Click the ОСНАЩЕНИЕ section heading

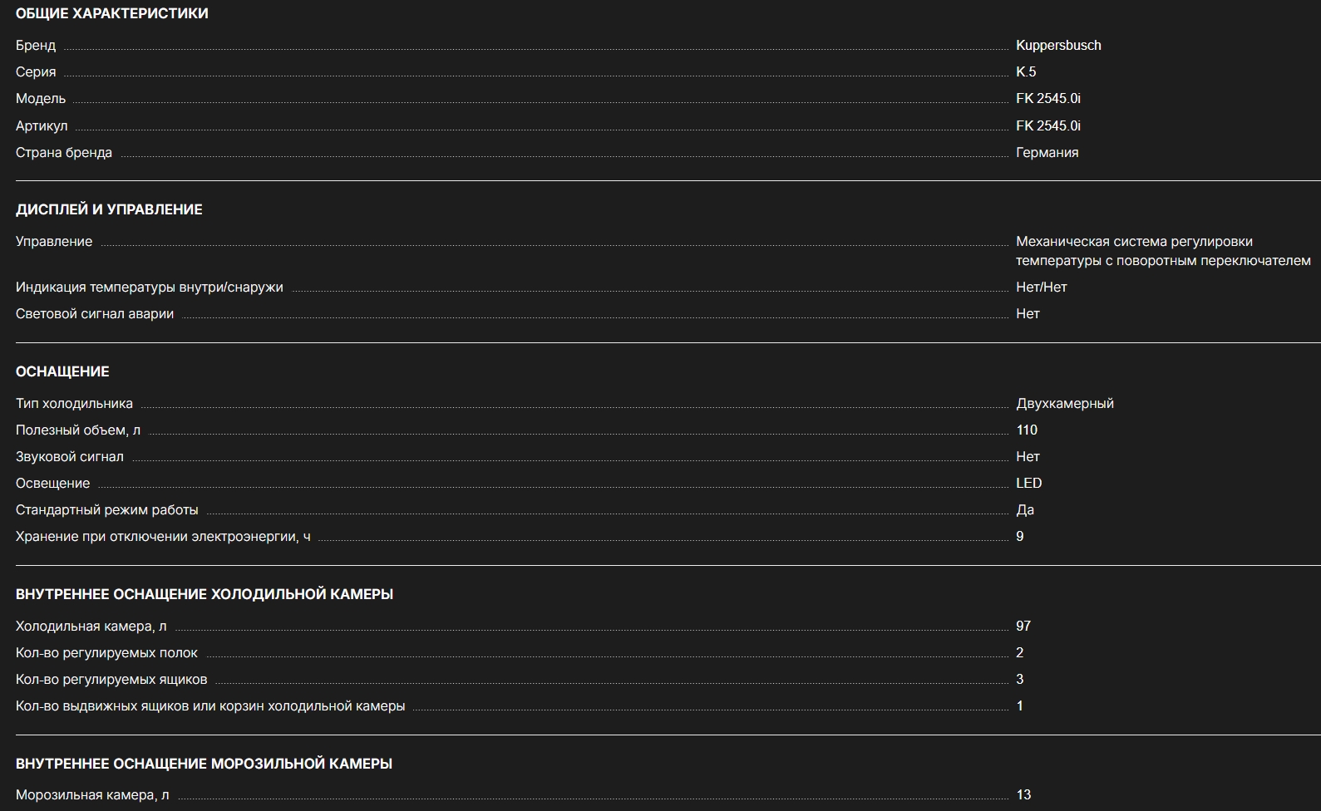[62, 372]
